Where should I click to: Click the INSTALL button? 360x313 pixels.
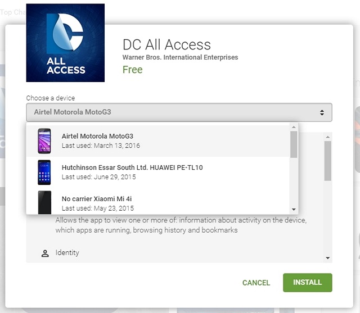pos(308,283)
